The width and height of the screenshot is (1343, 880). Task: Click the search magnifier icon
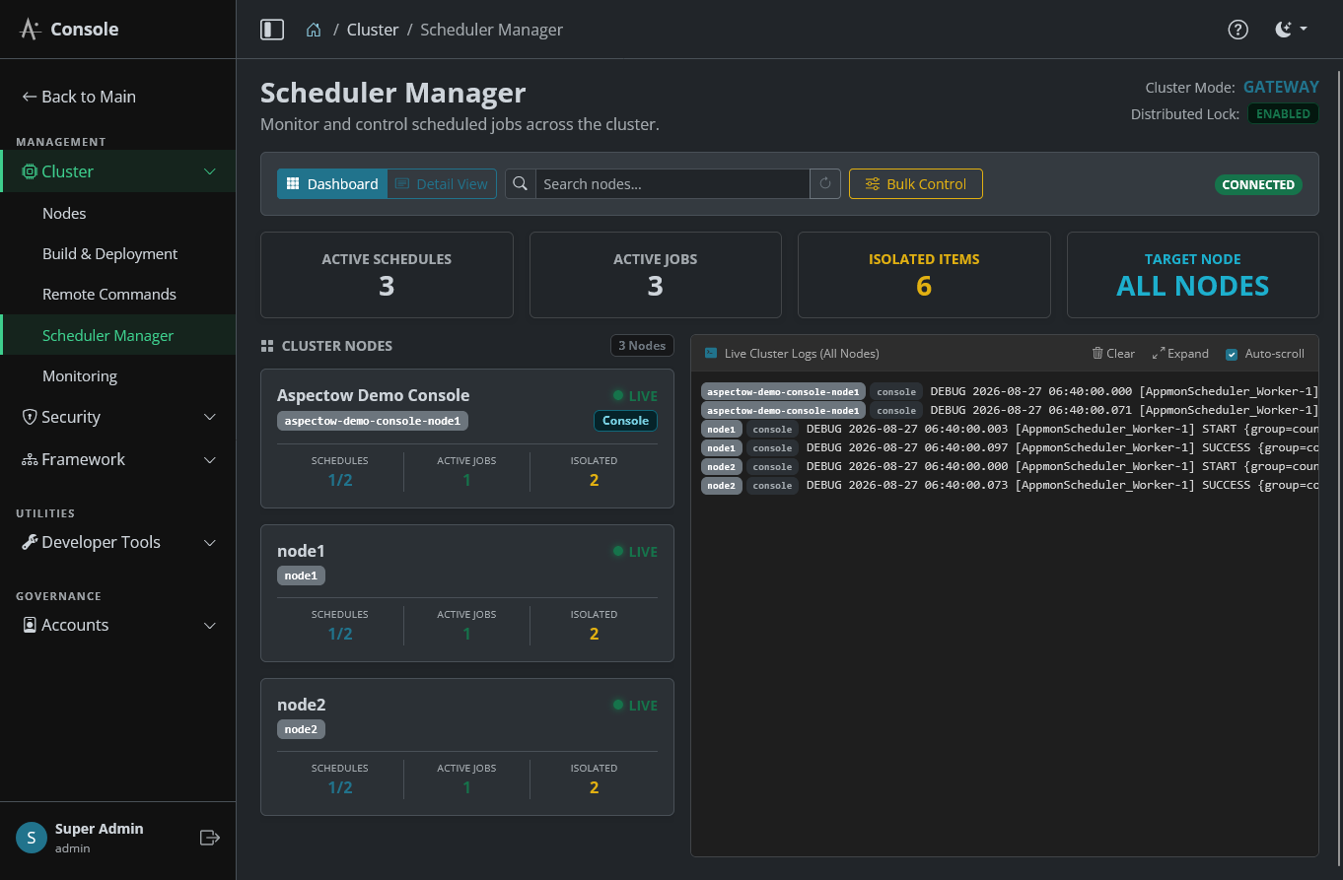pyautogui.click(x=521, y=184)
